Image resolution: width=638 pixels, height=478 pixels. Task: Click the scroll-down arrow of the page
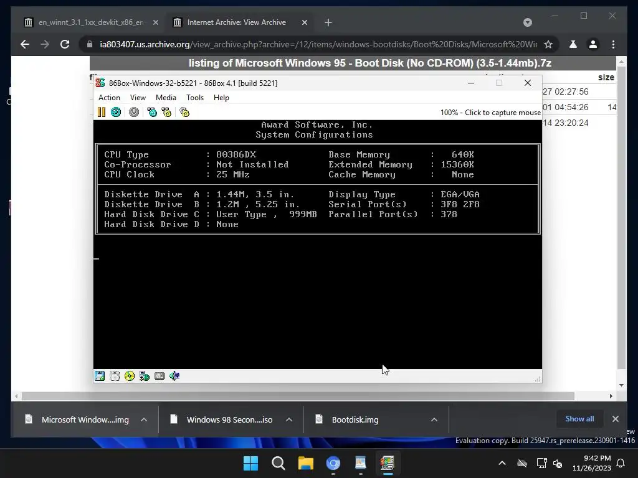click(621, 385)
